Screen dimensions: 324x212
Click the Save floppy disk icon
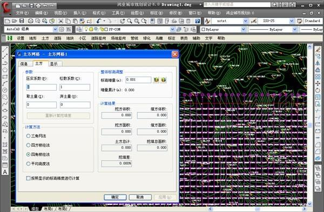point(22,21)
